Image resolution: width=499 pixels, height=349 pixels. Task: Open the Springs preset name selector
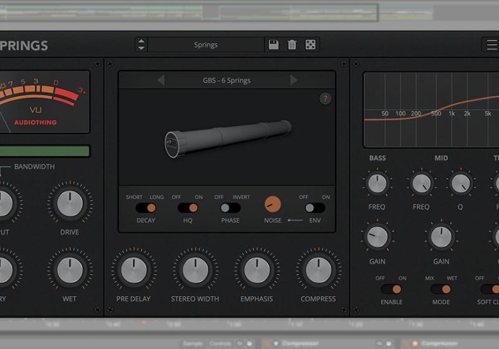tap(206, 45)
